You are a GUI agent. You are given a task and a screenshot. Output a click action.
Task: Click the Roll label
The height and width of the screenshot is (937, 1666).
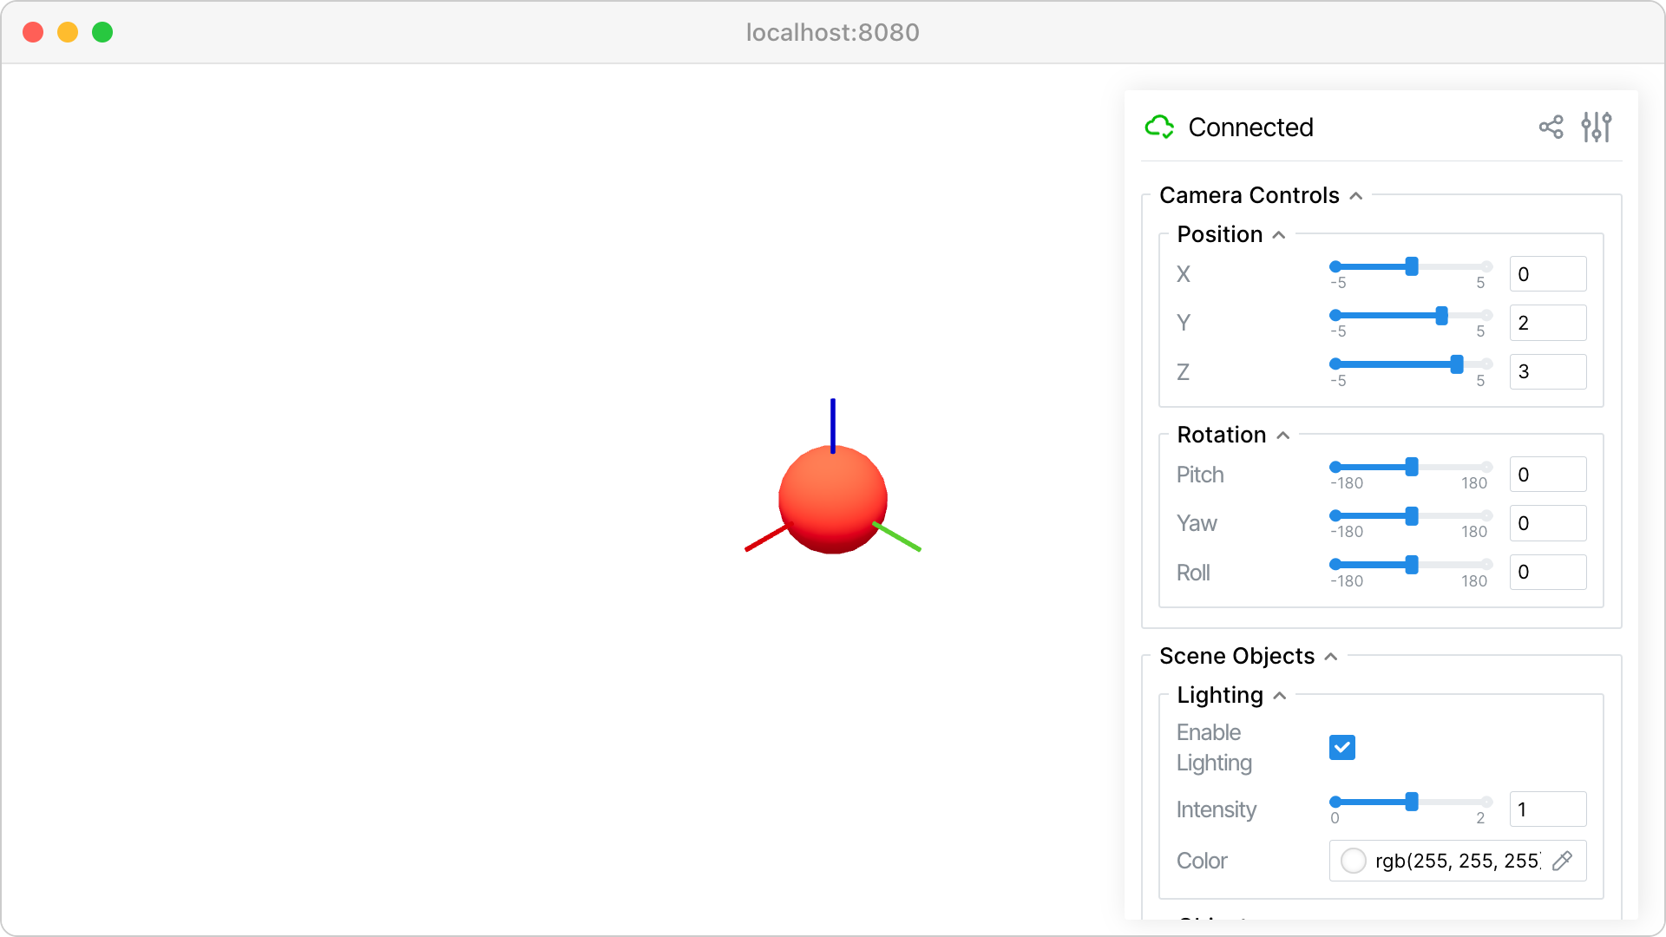click(1193, 573)
